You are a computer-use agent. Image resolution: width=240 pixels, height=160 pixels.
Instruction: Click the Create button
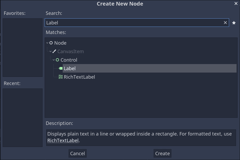pos(162,153)
